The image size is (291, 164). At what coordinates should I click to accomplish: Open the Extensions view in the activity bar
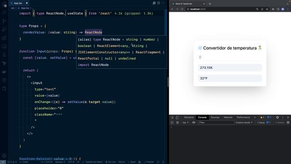pyautogui.click(x=4, y=38)
